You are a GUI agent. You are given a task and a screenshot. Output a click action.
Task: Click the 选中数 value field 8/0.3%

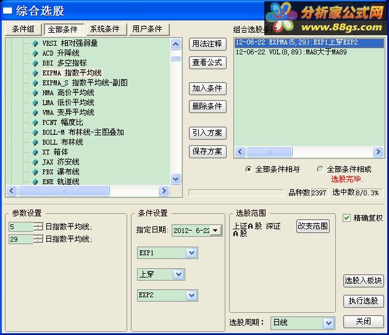[x=369, y=193]
